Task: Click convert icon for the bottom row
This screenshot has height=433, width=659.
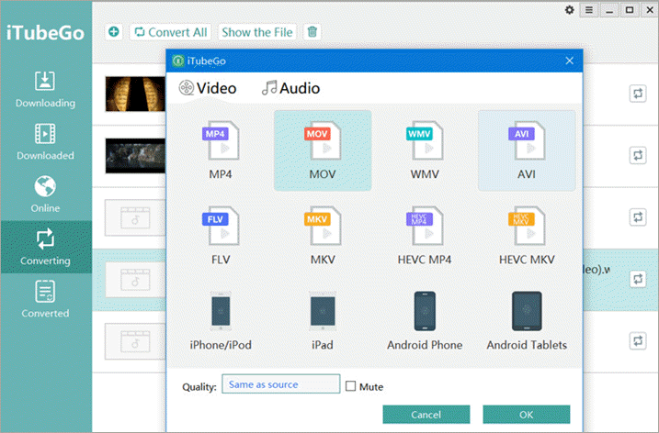Action: [x=638, y=340]
